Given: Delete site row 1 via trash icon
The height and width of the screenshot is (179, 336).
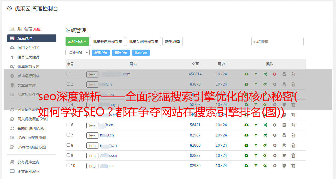Looking at the screenshot, I should tap(293, 74).
